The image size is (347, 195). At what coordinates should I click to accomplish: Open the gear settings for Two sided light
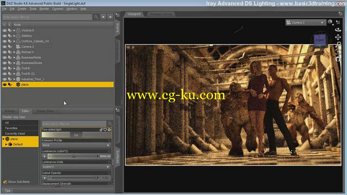[109, 130]
